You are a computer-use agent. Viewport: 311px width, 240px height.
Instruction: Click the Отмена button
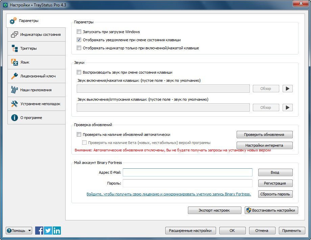[x=262, y=231]
